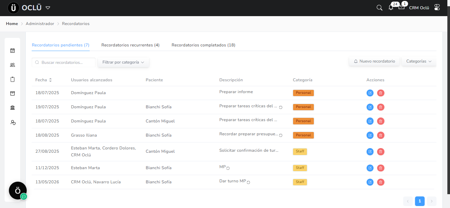The height and width of the screenshot is (208, 450).
Task: Open the administrator user icon in sidebar
Action: pos(13,122)
